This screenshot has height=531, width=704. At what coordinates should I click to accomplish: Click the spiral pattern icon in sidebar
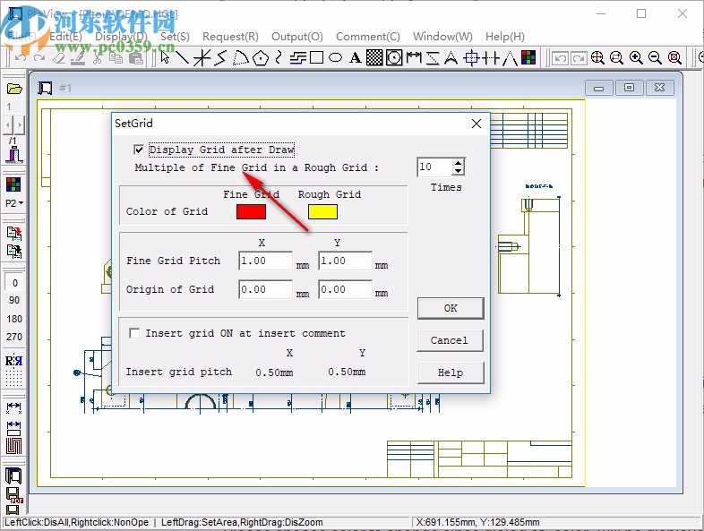(x=14, y=446)
